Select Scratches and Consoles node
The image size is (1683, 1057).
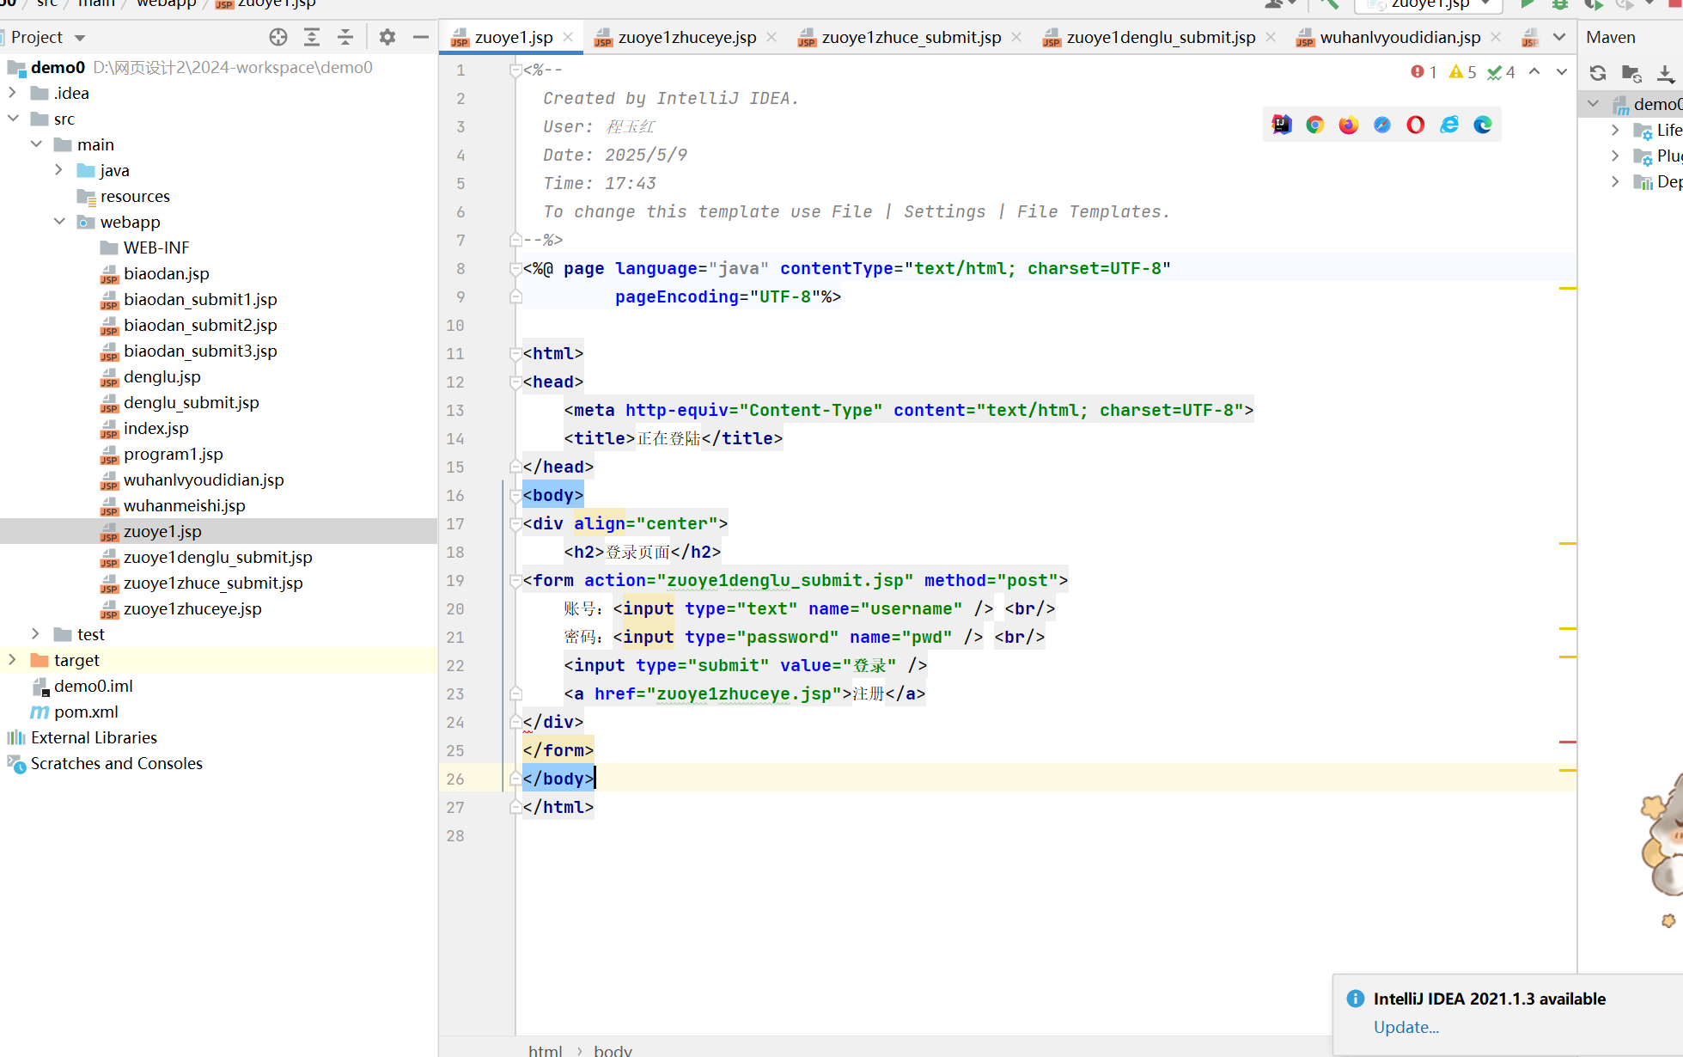[x=116, y=763]
